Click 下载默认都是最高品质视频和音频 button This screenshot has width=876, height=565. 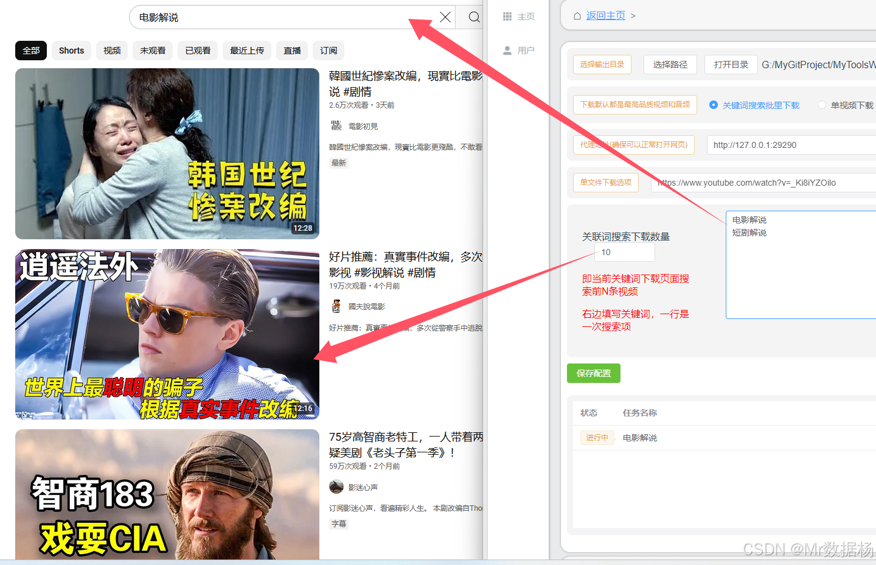(635, 104)
